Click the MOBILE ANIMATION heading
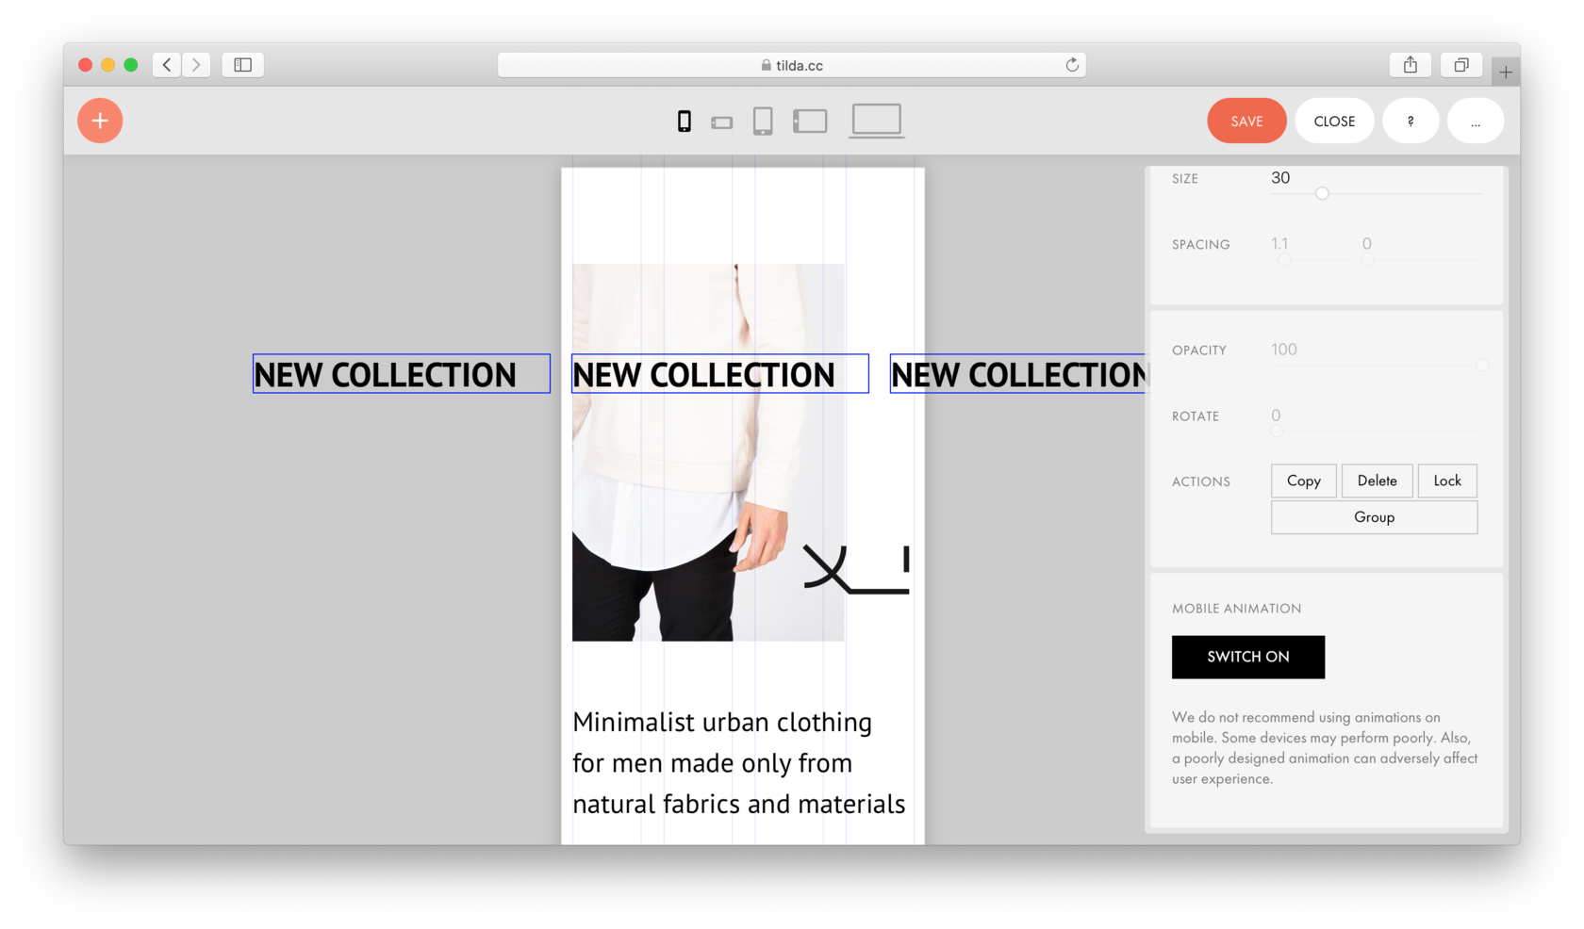Viewport: 1584px width, 929px height. tap(1237, 609)
